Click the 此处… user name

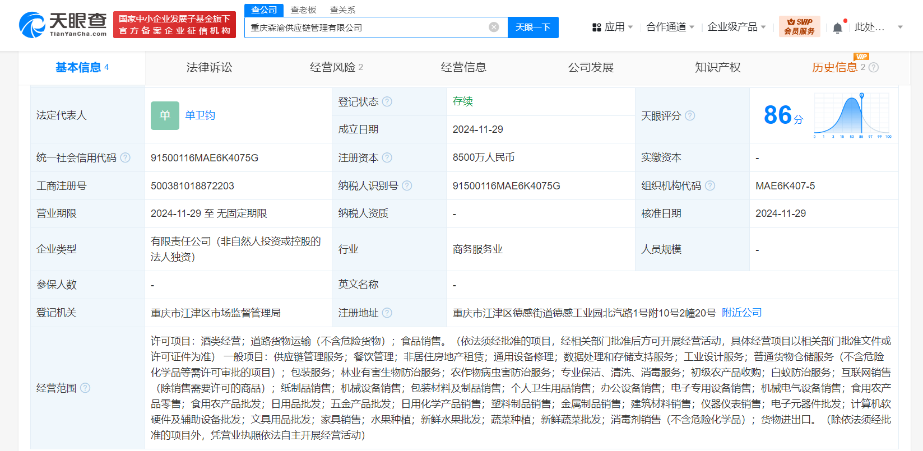869,27
